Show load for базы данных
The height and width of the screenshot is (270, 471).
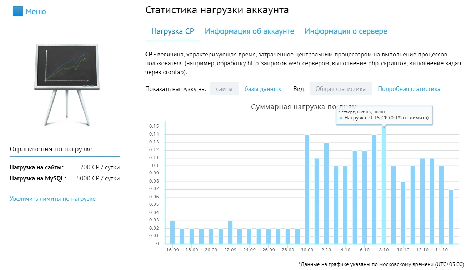pyautogui.click(x=263, y=89)
